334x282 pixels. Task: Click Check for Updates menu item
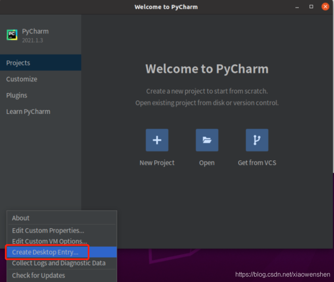pyautogui.click(x=62, y=275)
